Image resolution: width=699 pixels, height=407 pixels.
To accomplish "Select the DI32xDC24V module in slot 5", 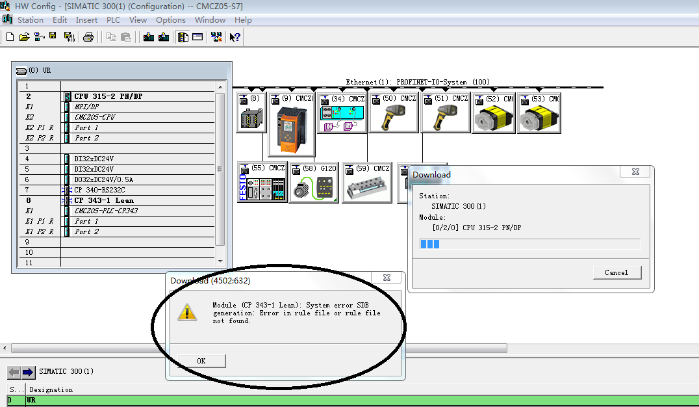I will (116, 169).
